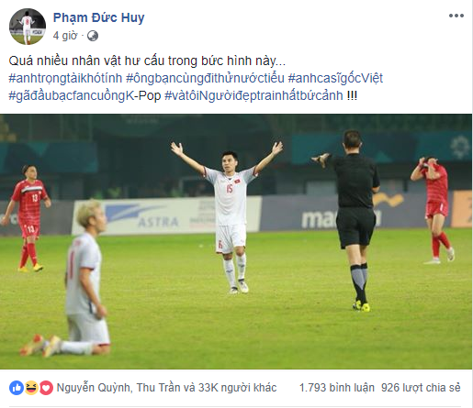Show the 33K người khác reactions list
This screenshot has width=473, height=408.
click(237, 388)
